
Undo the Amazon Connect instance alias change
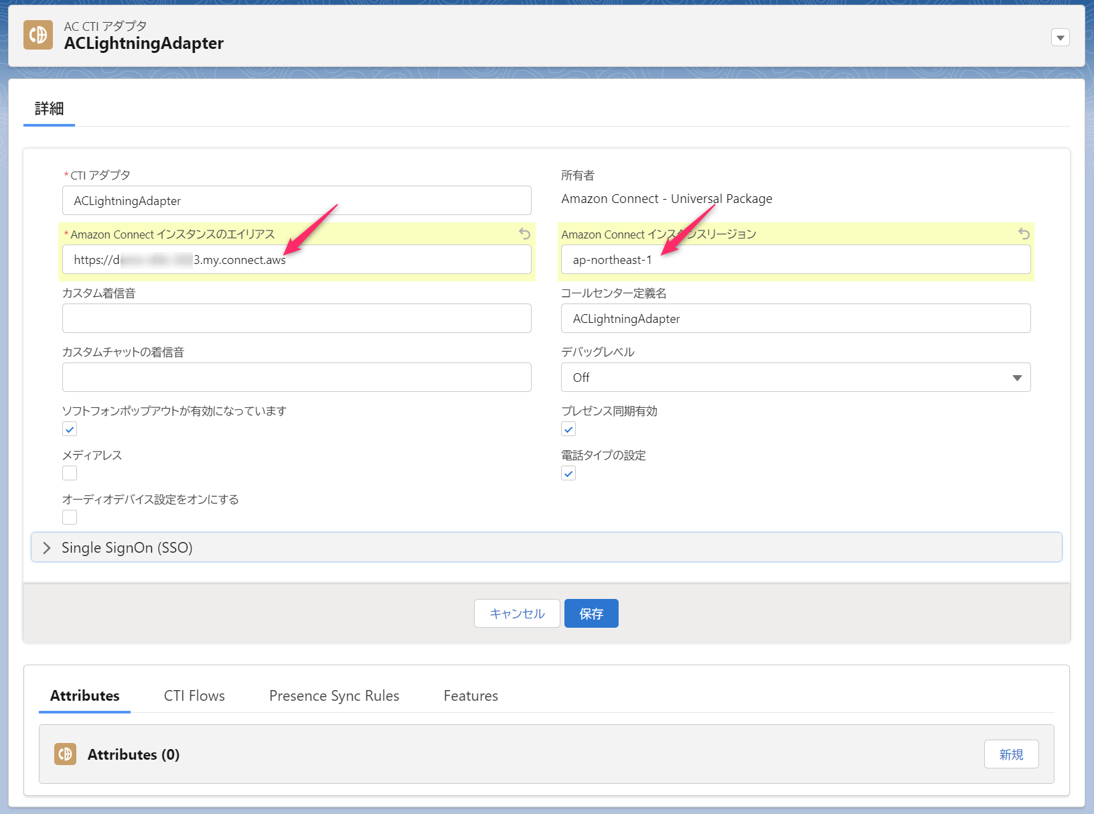coord(525,234)
